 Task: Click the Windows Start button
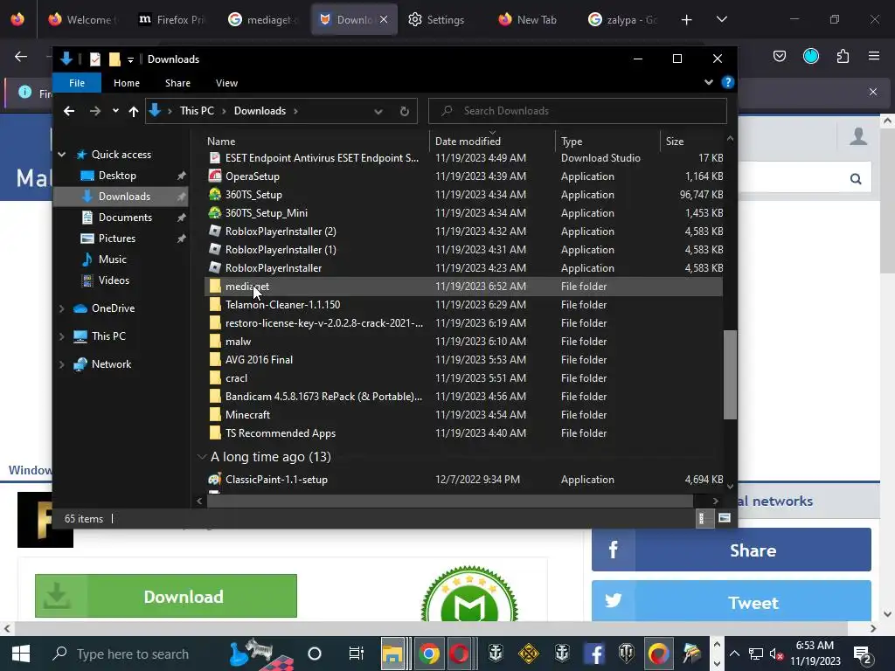point(21,654)
